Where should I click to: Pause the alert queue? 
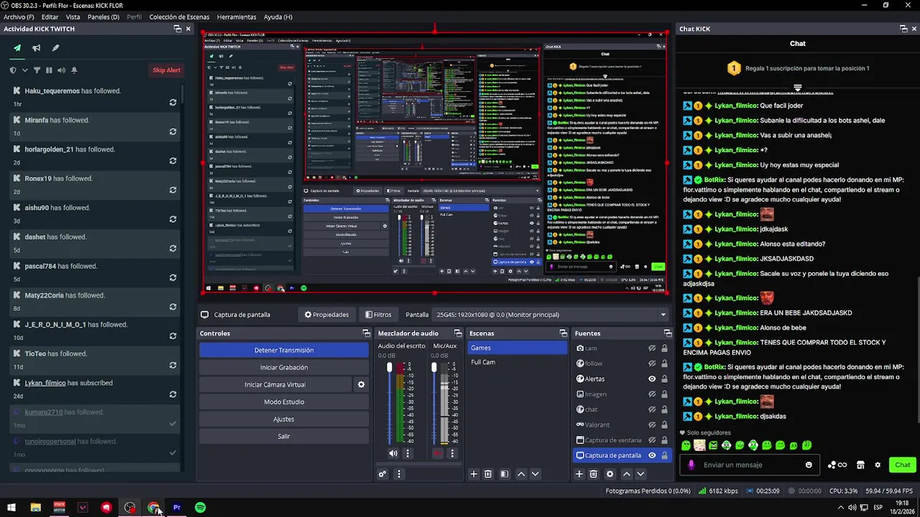tap(49, 70)
